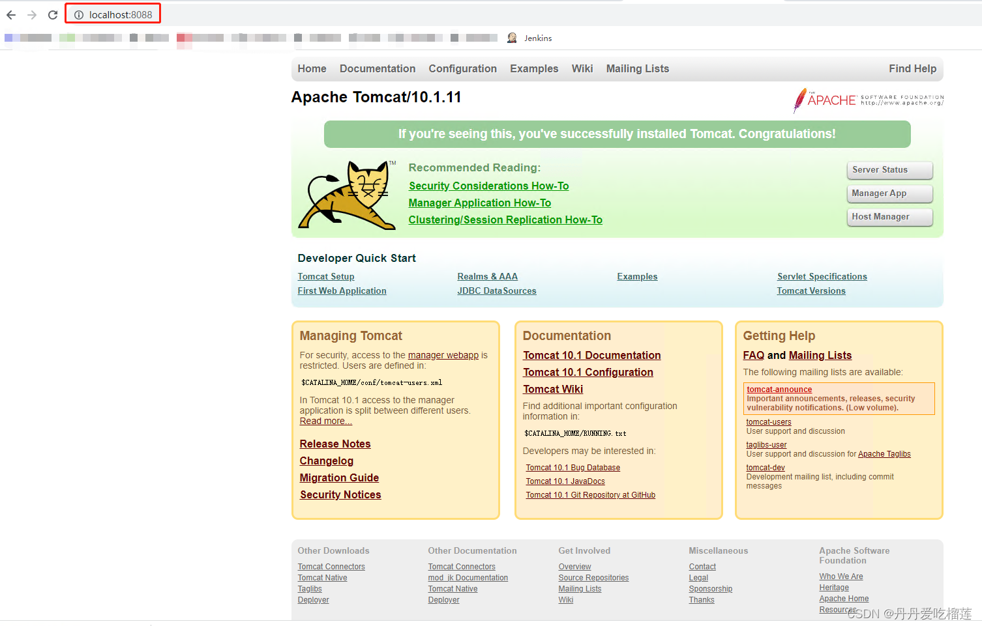Open the tomcat-dev mailing list link
The width and height of the screenshot is (982, 626).
click(766, 468)
